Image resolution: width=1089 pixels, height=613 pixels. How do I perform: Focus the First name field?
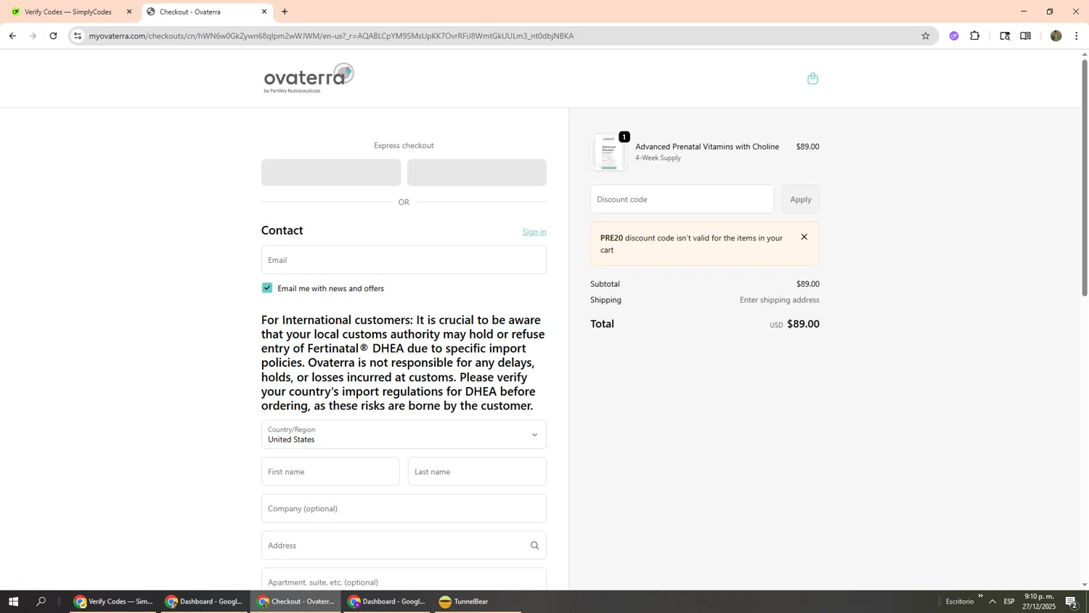(330, 471)
